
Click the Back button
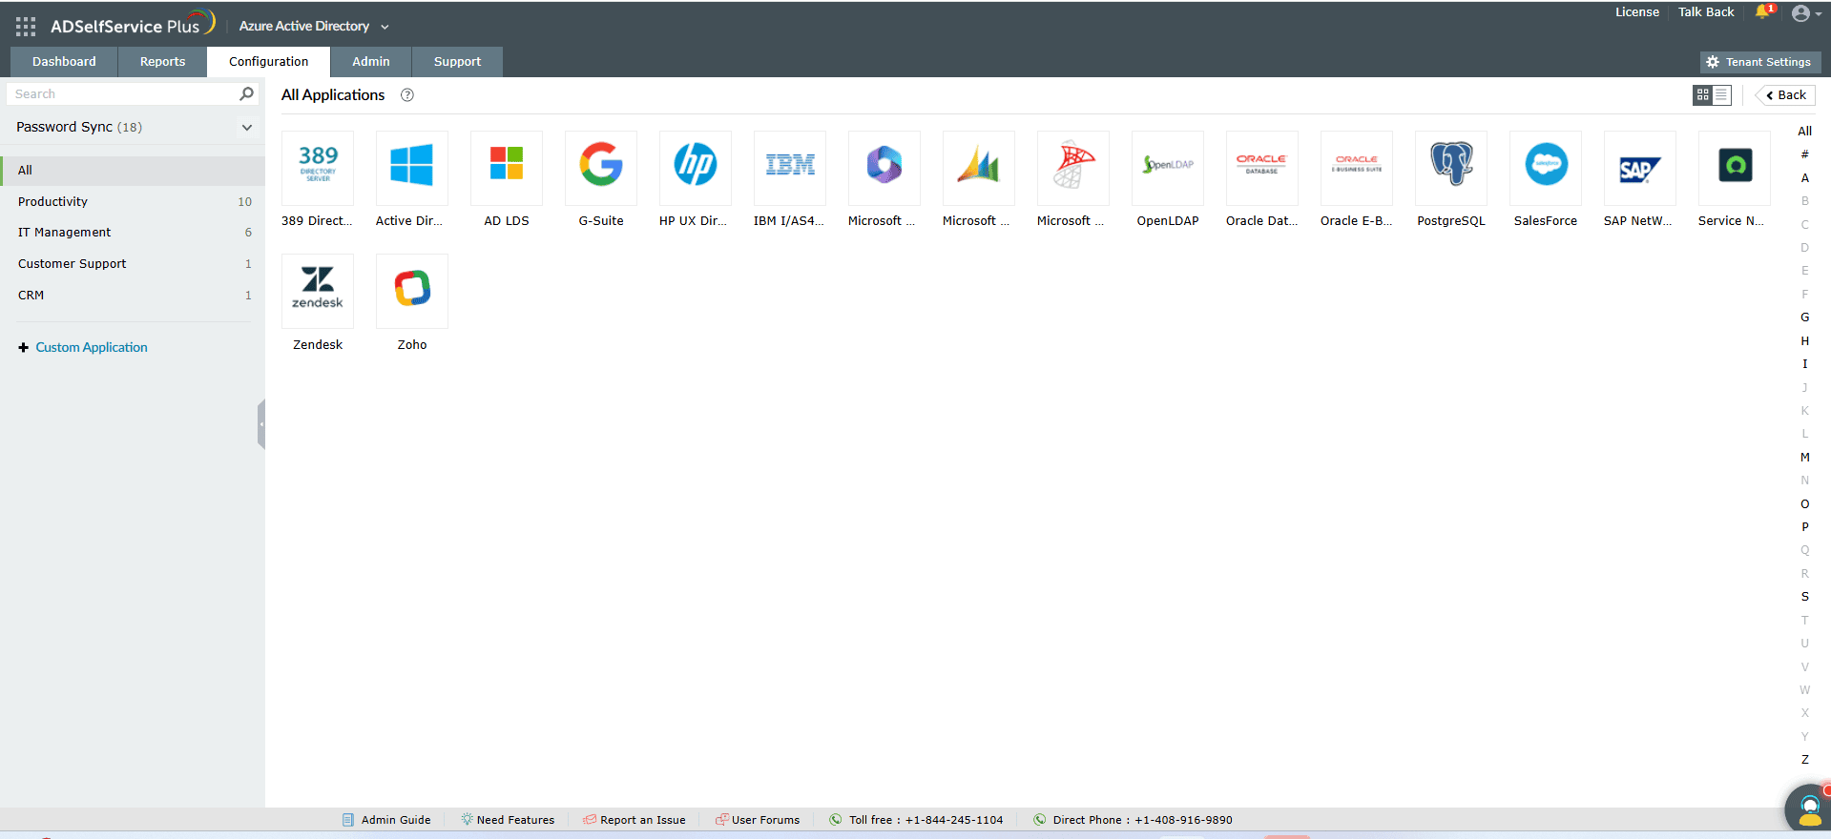click(1785, 95)
